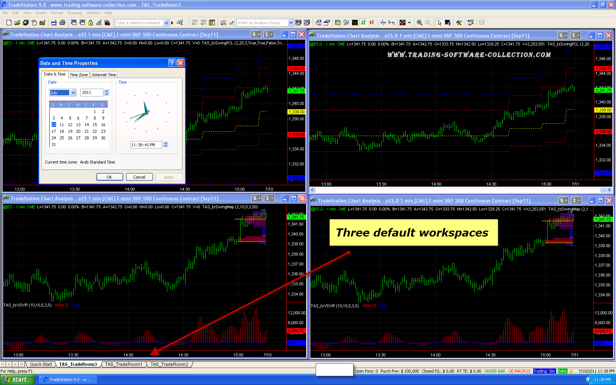Expand the Type a symbol/command dropdown
Viewport: 616px width, 385px height.
[x=166, y=23]
